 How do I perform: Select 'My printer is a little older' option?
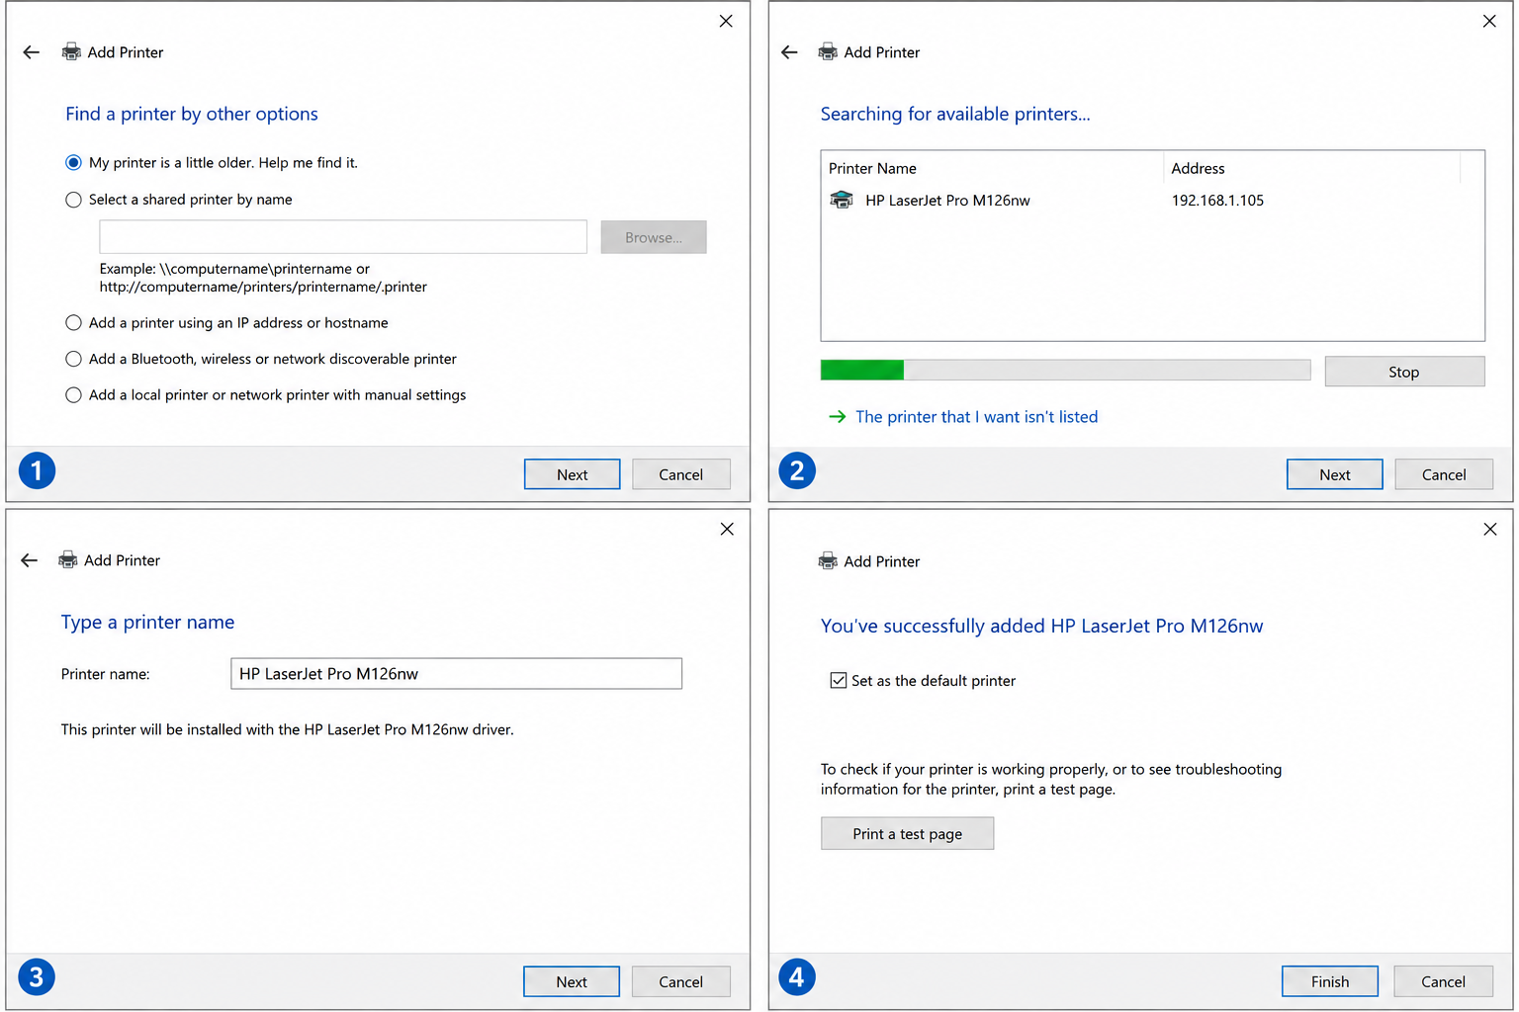73,163
